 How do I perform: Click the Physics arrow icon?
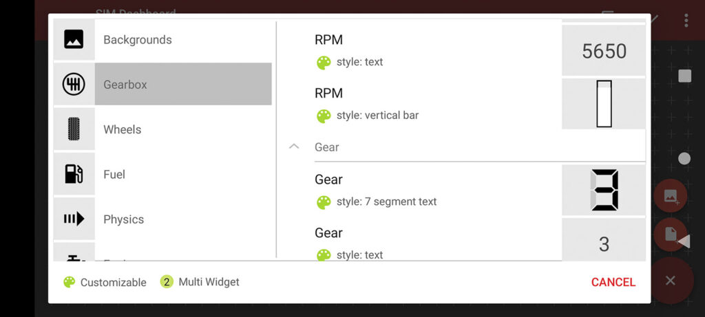pos(74,219)
